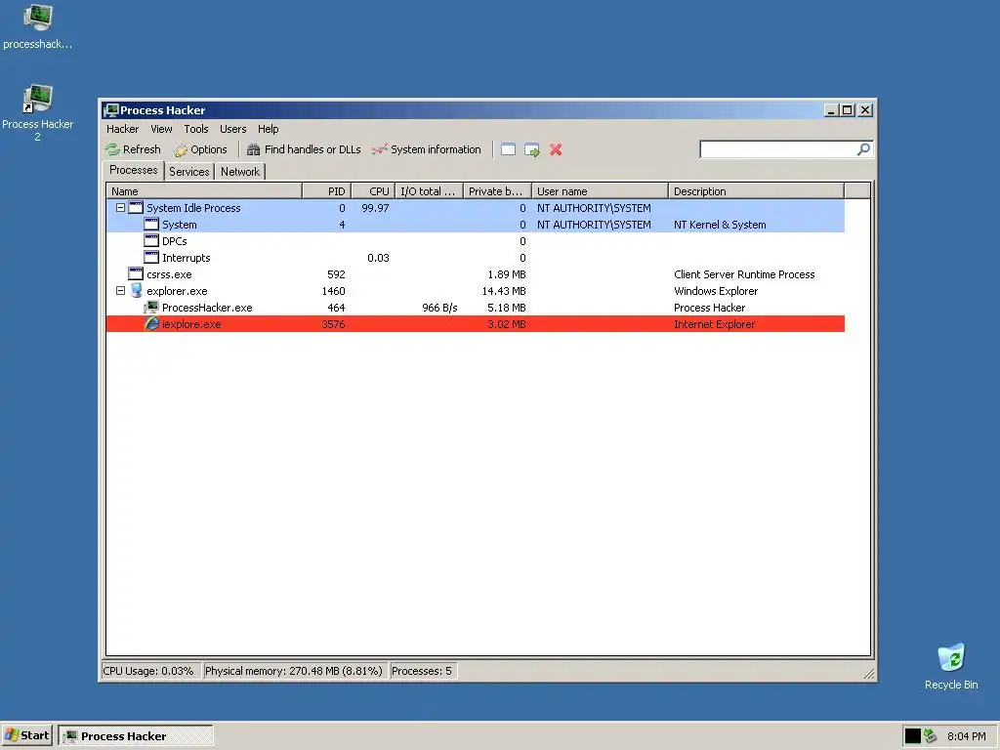Click the iexplore.exe Internet Explorer icon

pos(151,324)
